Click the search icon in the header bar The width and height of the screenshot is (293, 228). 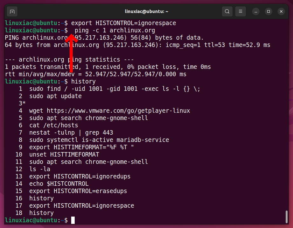pyautogui.click(x=227, y=11)
